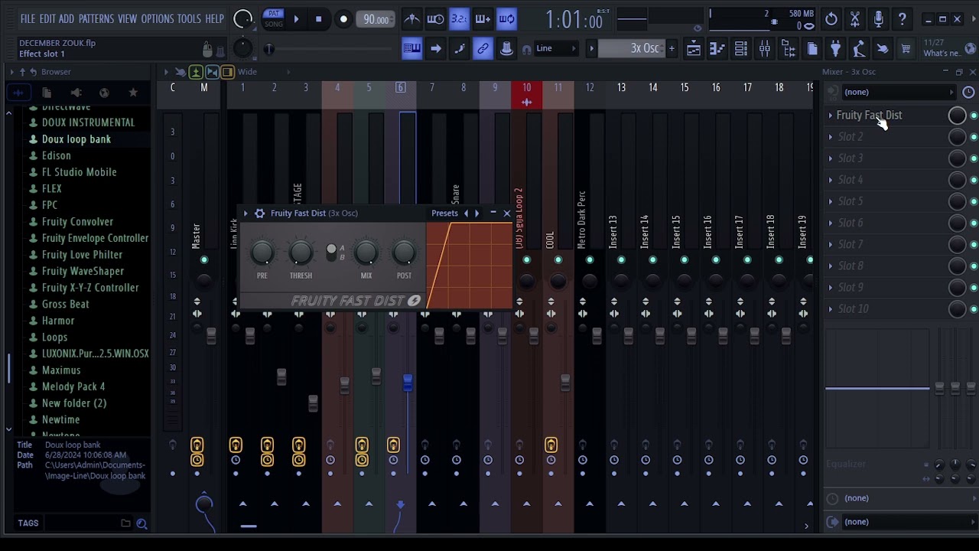Mute Insert 13 track green LED
Image resolution: width=979 pixels, height=551 pixels.
(x=621, y=260)
